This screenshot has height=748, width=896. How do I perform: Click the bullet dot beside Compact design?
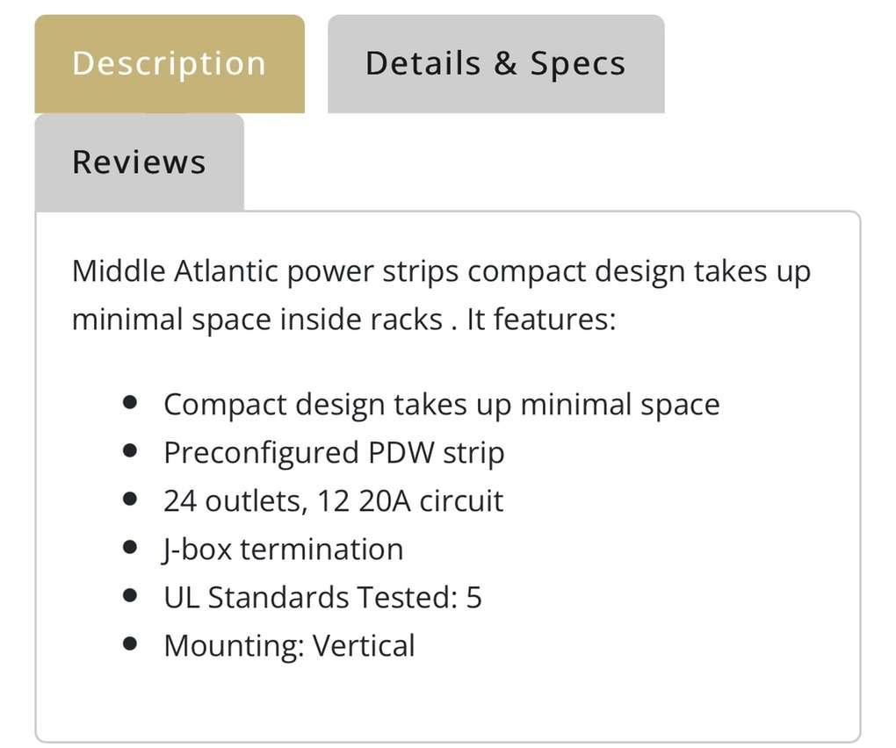tap(131, 402)
